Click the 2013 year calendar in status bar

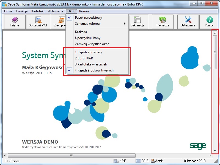(x=142, y=161)
